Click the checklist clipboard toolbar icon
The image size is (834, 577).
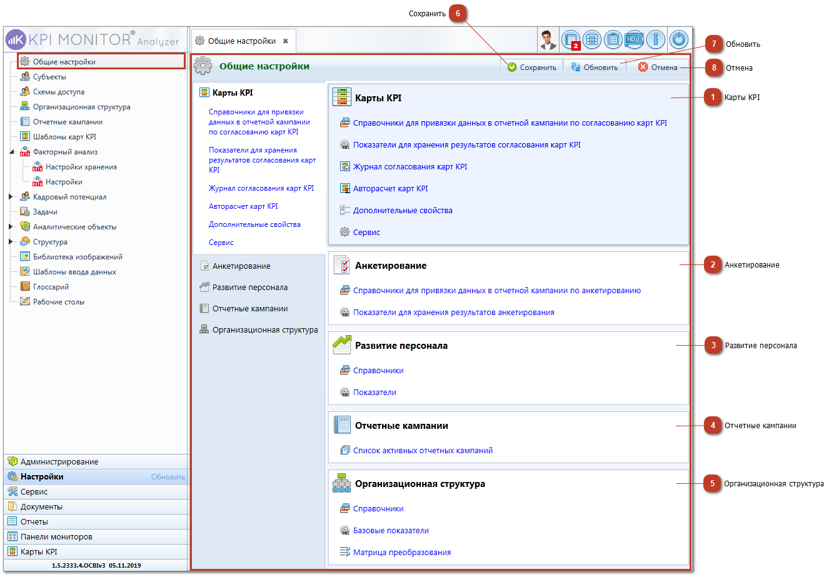pos(613,40)
